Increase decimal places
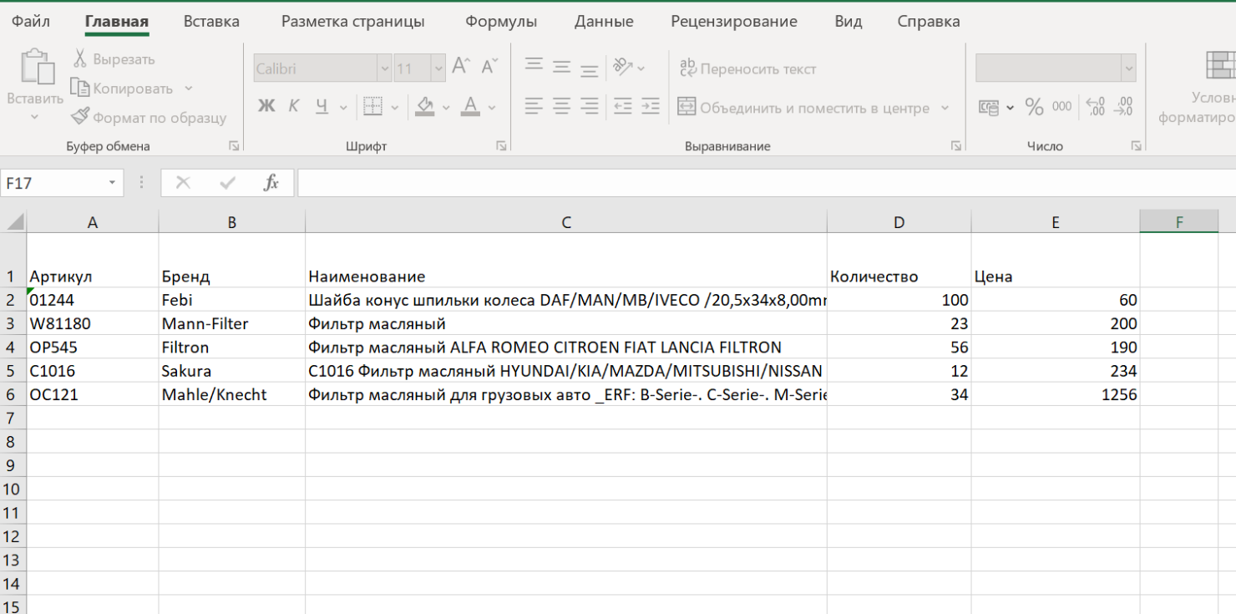The width and height of the screenshot is (1236, 614). tap(1095, 107)
